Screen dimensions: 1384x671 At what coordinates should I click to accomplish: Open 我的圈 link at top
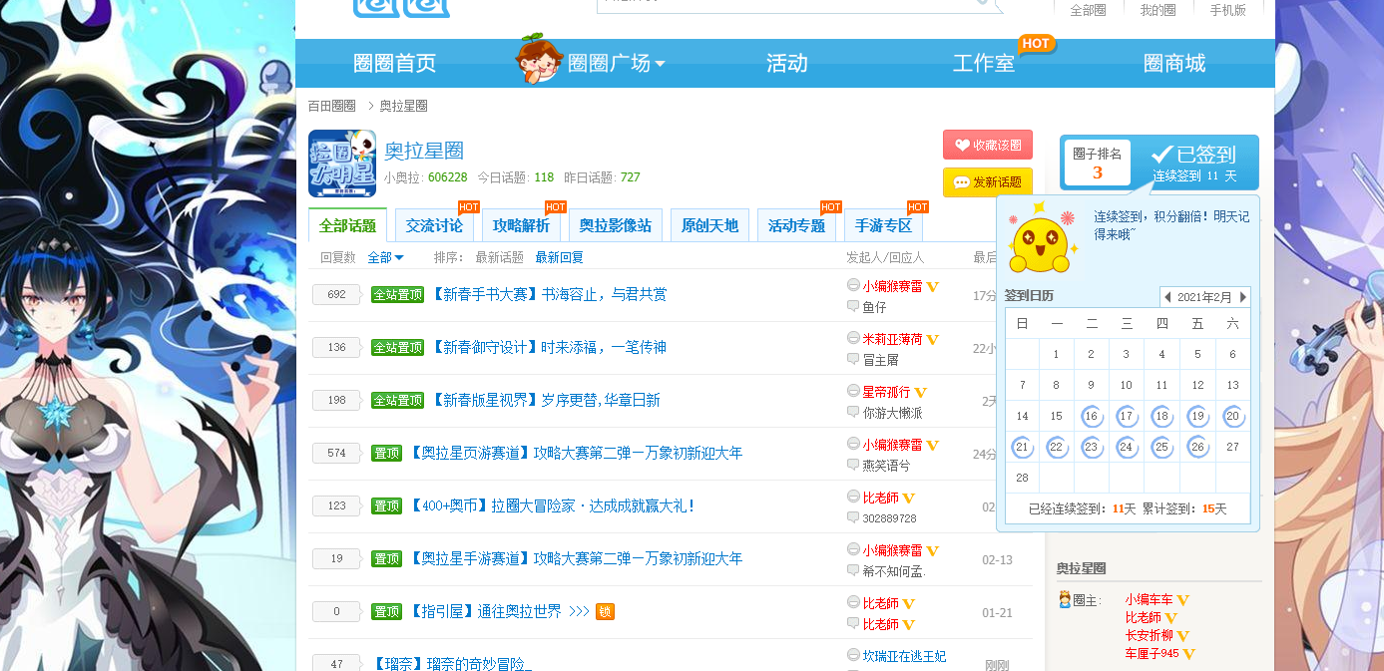(1157, 10)
